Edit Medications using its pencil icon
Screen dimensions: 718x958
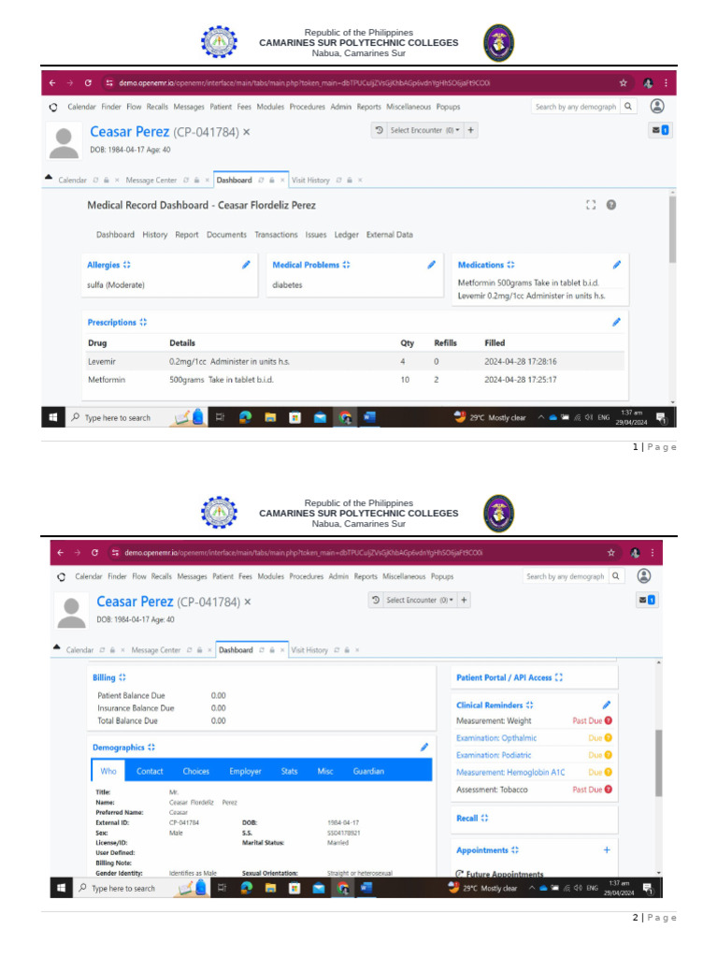[x=617, y=265]
